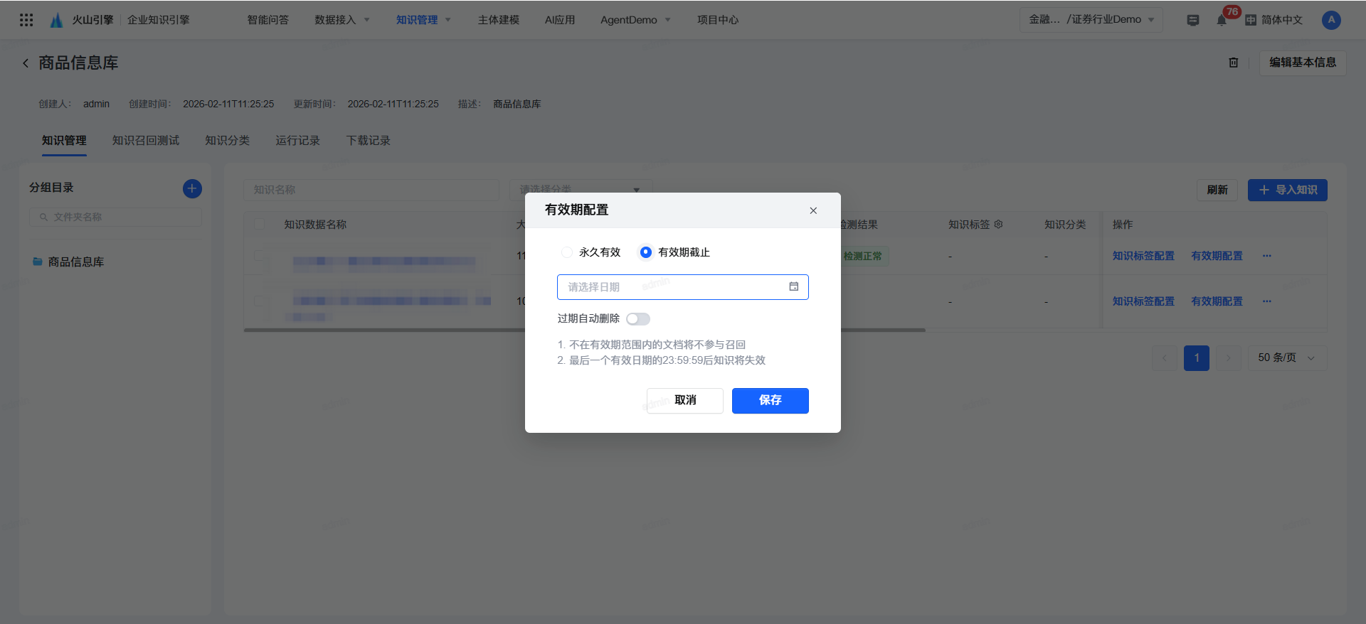Image resolution: width=1366 pixels, height=624 pixels.
Task: Expand the 数据接入 menu
Action: (x=341, y=20)
